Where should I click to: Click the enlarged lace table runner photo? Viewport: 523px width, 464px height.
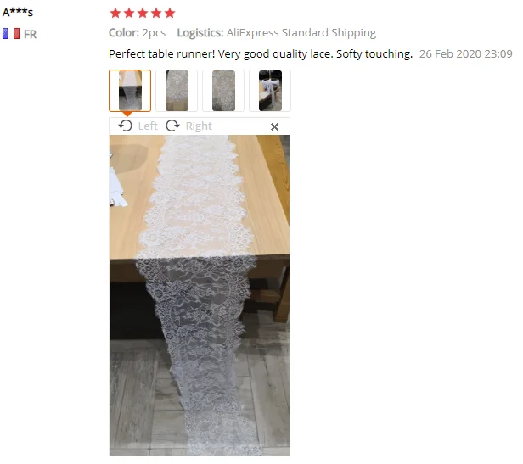[x=200, y=295]
